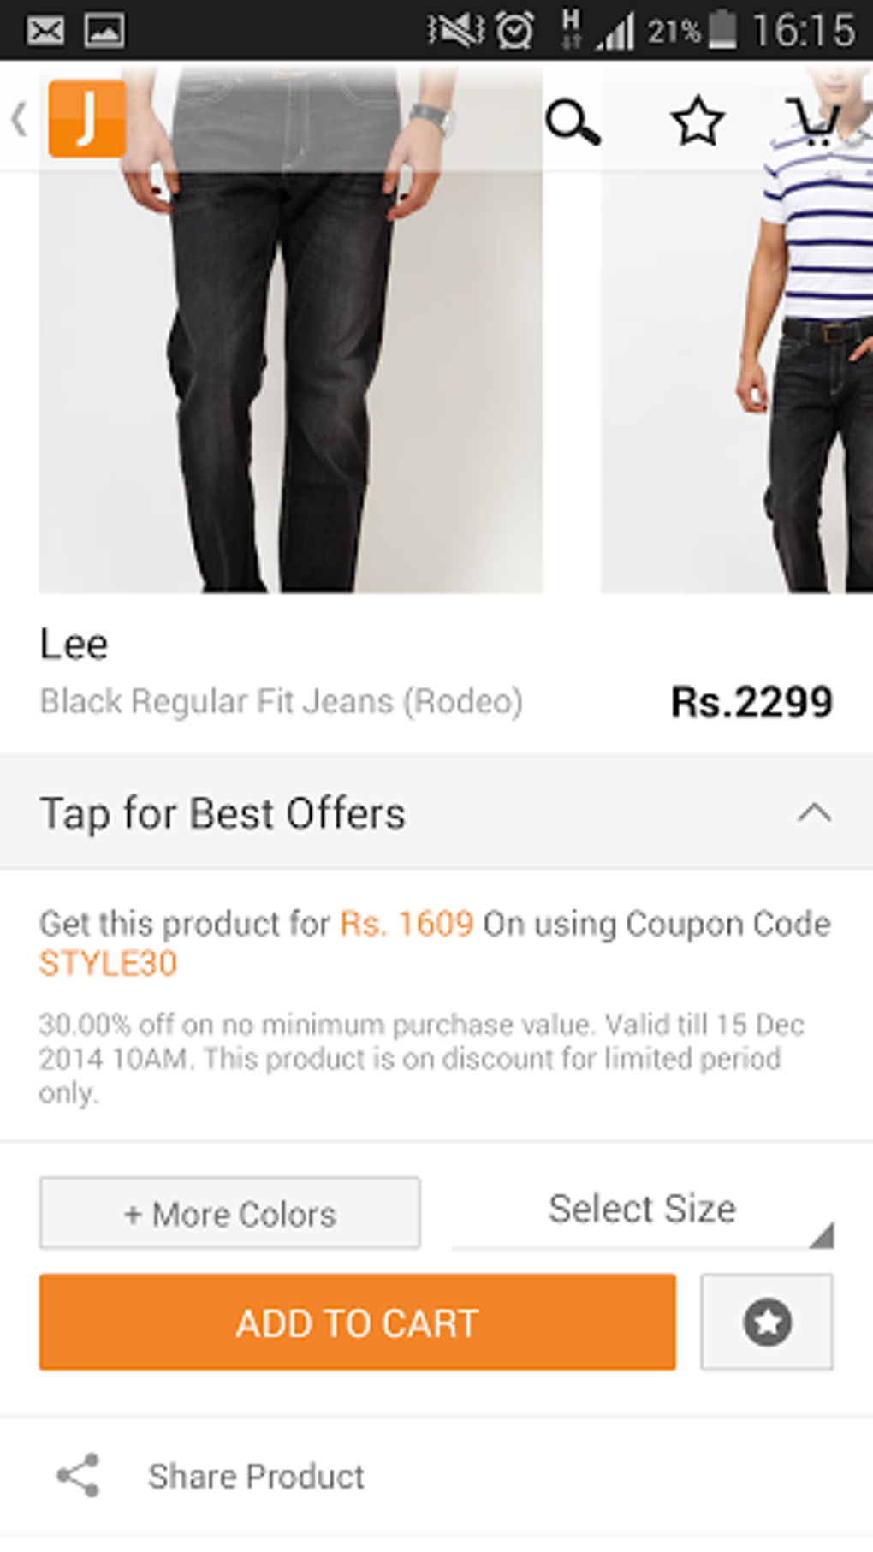873x1552 pixels.
Task: Open the Select Size dropdown
Action: (x=642, y=1210)
